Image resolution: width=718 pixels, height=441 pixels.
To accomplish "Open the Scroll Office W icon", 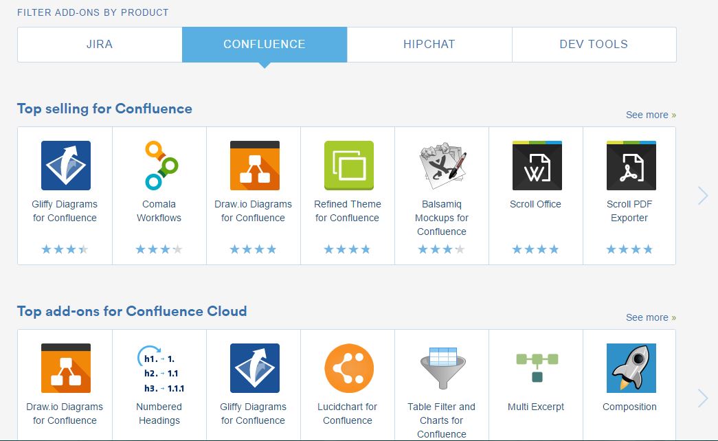I will pyautogui.click(x=537, y=166).
